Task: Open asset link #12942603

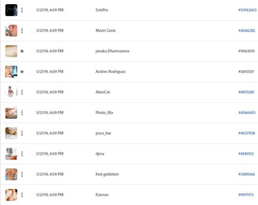Action: [247, 10]
